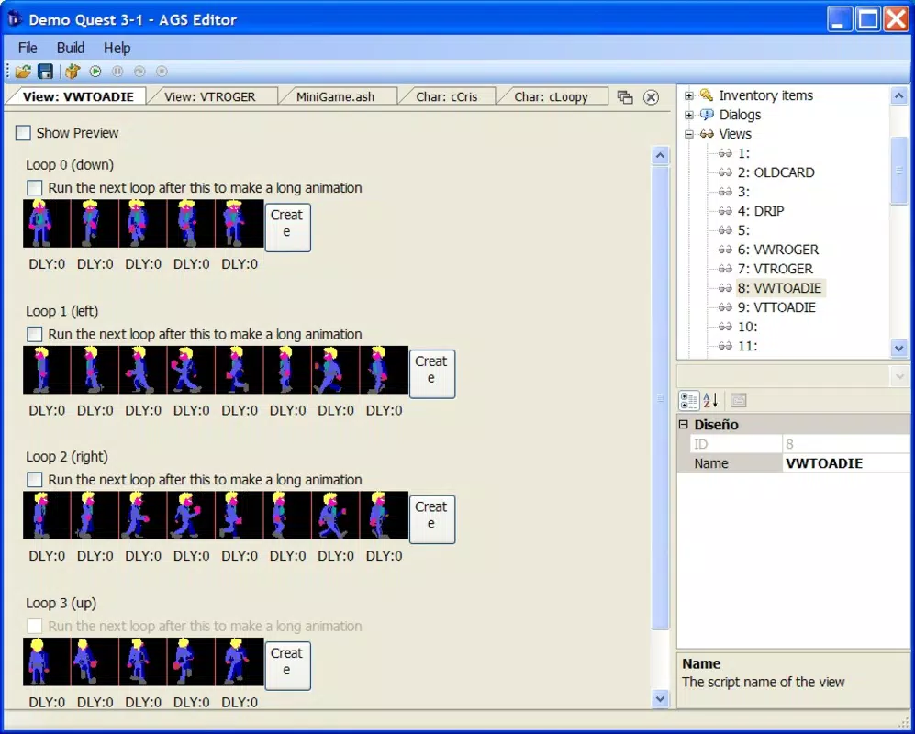Viewport: 915px width, 734px height.
Task: Check Run the next loop for Loop 1 (left)
Action: pos(35,334)
